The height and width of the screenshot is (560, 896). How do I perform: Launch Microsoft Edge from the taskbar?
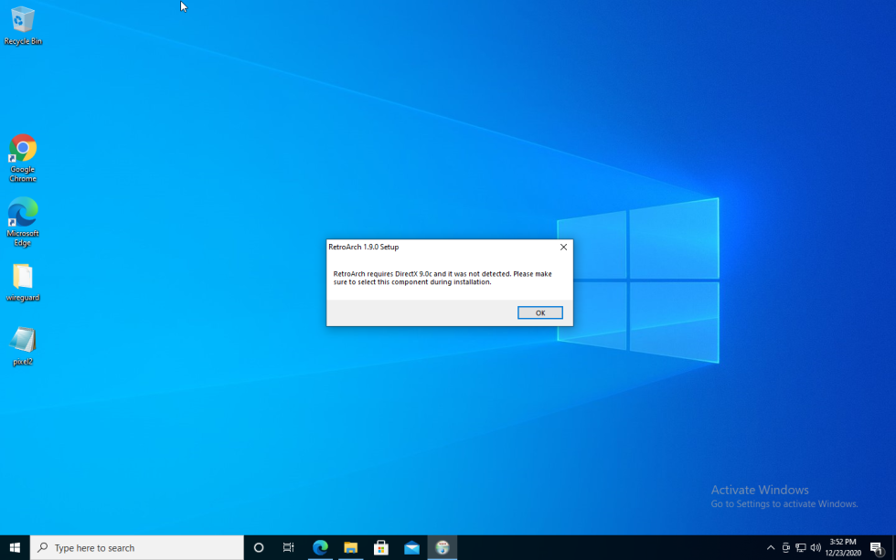coord(320,547)
